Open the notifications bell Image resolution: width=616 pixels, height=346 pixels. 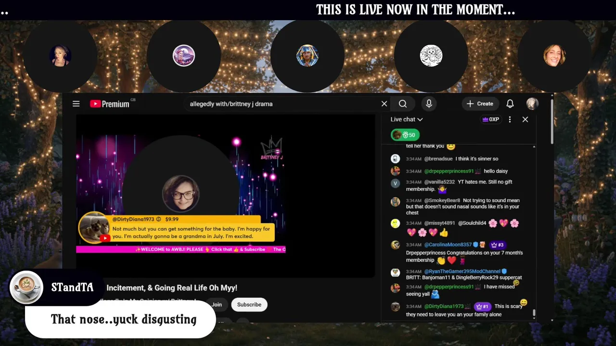pos(510,104)
